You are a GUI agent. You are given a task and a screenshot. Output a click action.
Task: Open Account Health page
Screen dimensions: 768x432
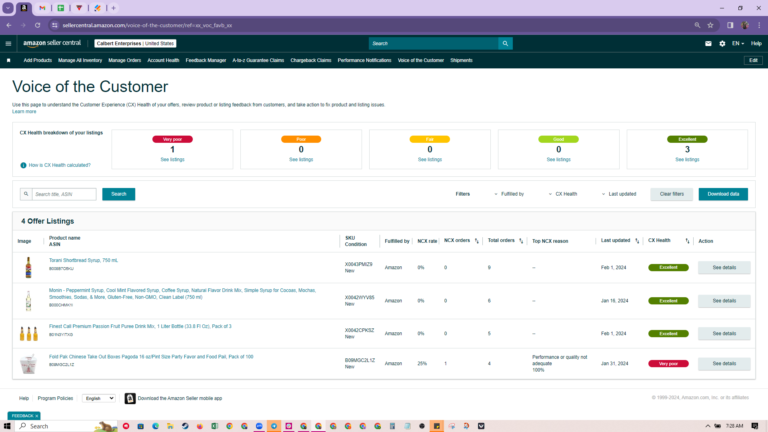pos(163,60)
